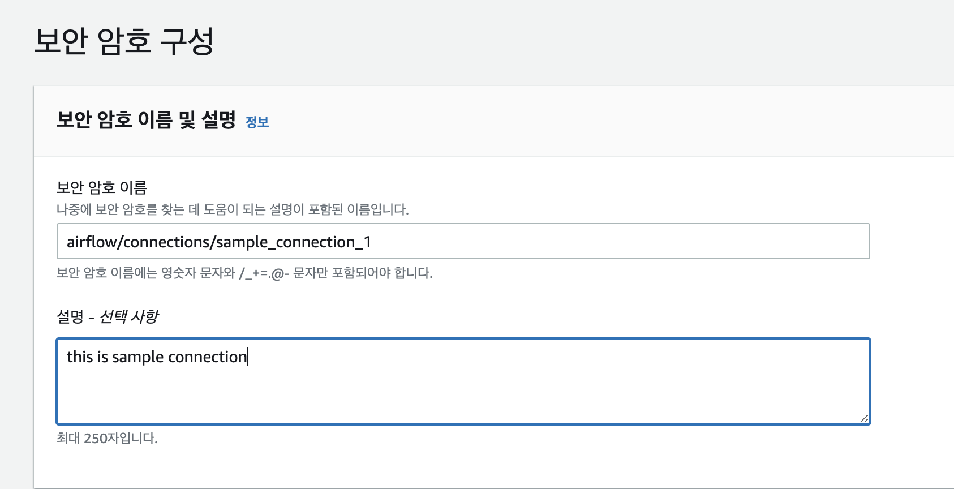The height and width of the screenshot is (489, 954).
Task: Click inside the 보안 암호 이름 input field
Action: point(453,241)
